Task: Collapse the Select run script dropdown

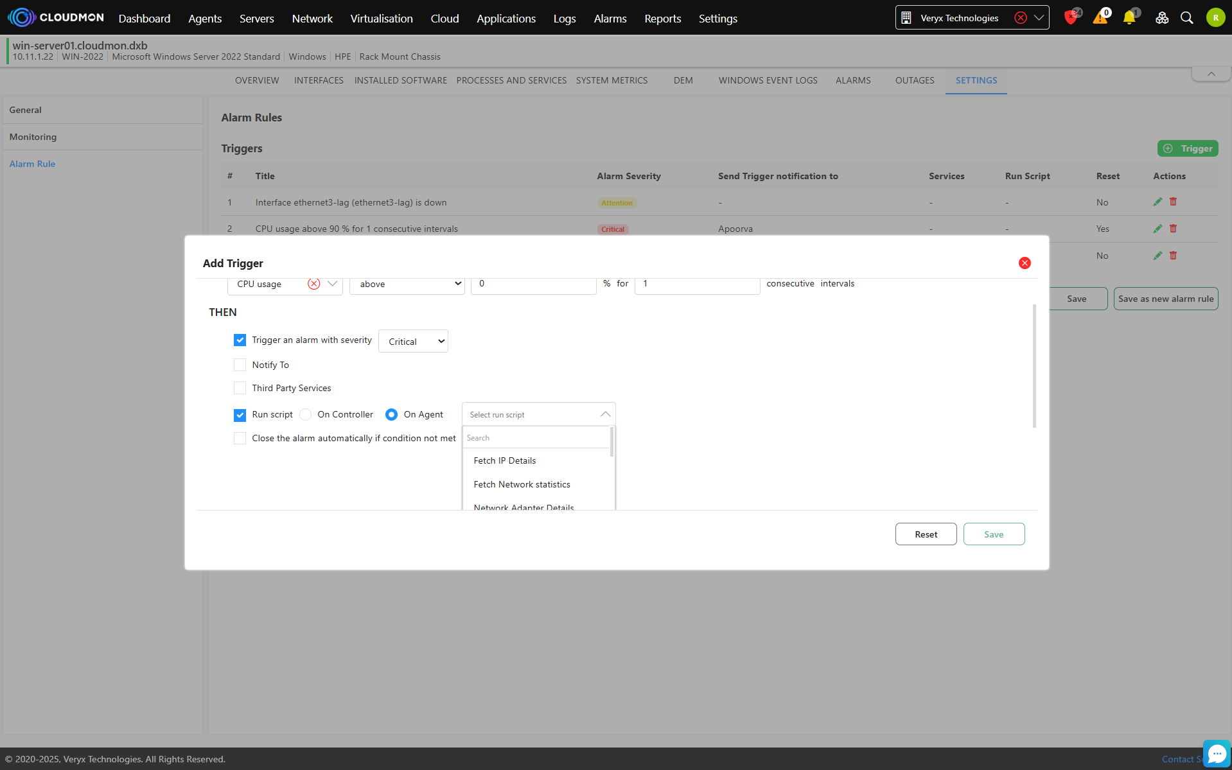Action: [604, 415]
